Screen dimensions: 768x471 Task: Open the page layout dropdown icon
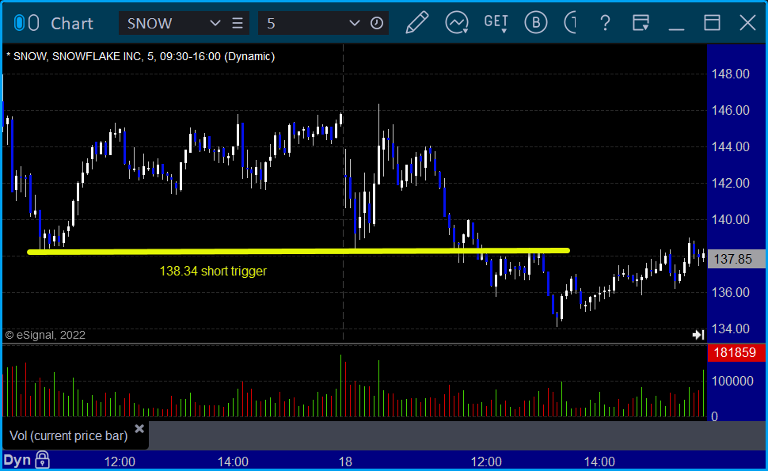[641, 23]
